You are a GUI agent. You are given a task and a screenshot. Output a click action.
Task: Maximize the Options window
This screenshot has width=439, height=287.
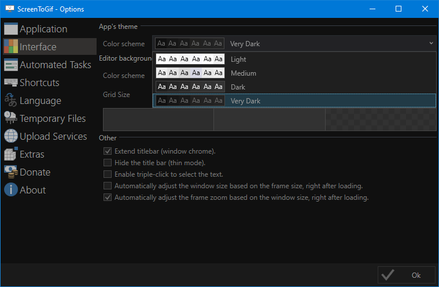pos(399,9)
